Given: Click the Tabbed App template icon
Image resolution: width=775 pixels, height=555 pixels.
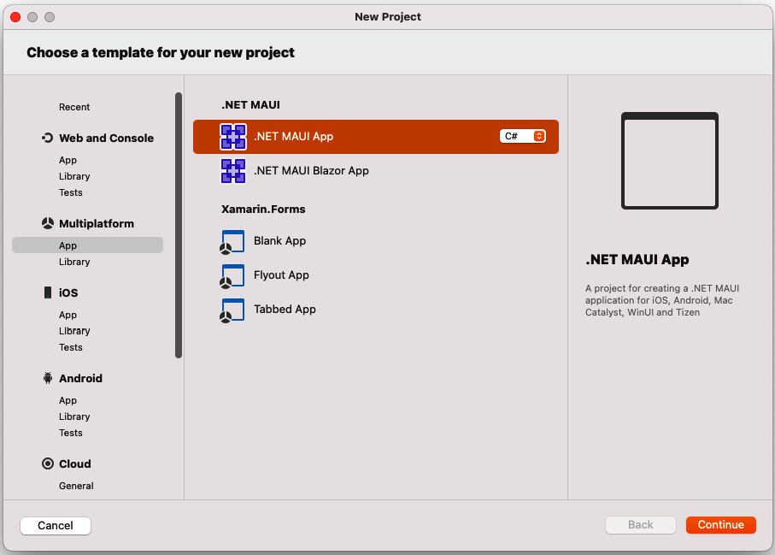Looking at the screenshot, I should pyautogui.click(x=232, y=310).
